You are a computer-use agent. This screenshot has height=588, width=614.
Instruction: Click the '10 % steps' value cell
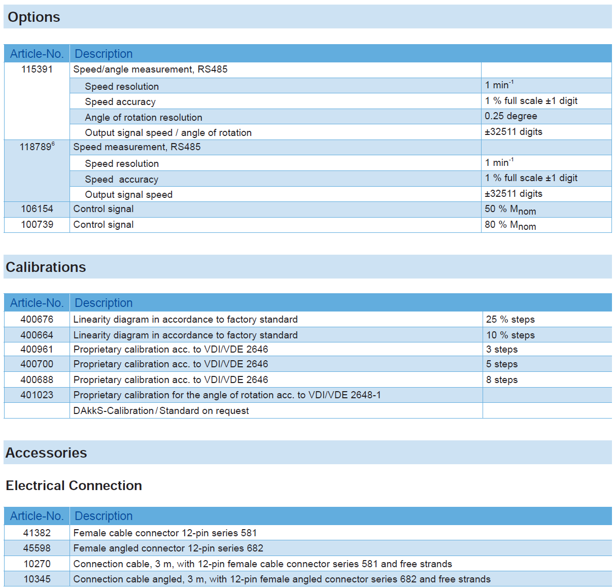(x=510, y=335)
